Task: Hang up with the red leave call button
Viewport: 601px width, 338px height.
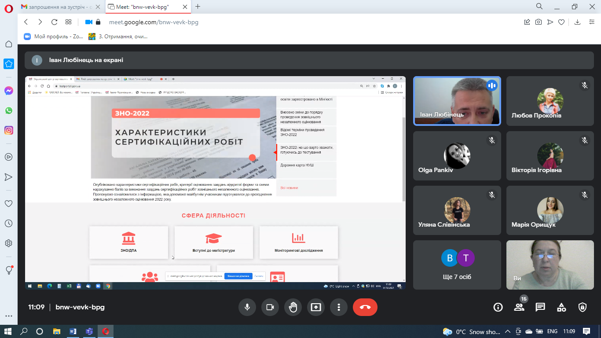Action: click(365, 307)
